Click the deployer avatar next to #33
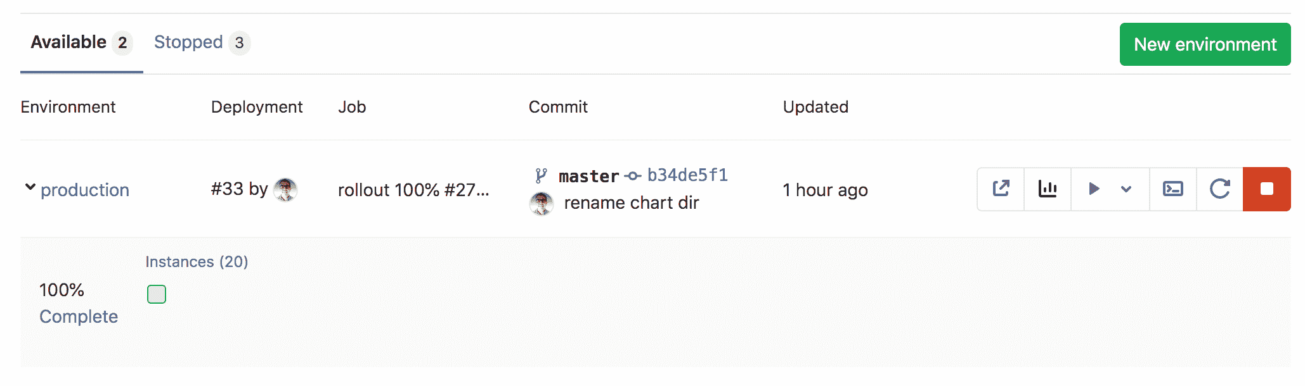Viewport: 1305px width, 386px height. tap(285, 189)
